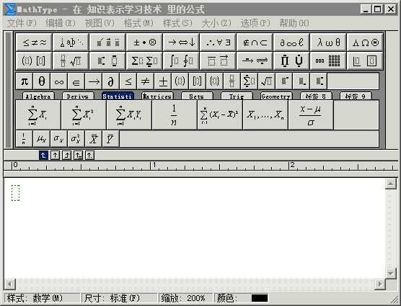401x306 pixels.
Task: Open the integral templates palette
Action: click(181, 60)
